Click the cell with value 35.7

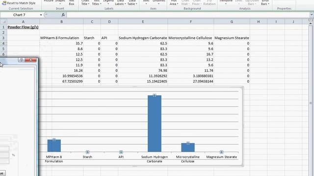pyautogui.click(x=61, y=44)
